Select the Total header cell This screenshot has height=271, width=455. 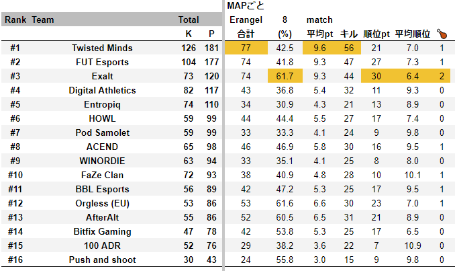189,20
